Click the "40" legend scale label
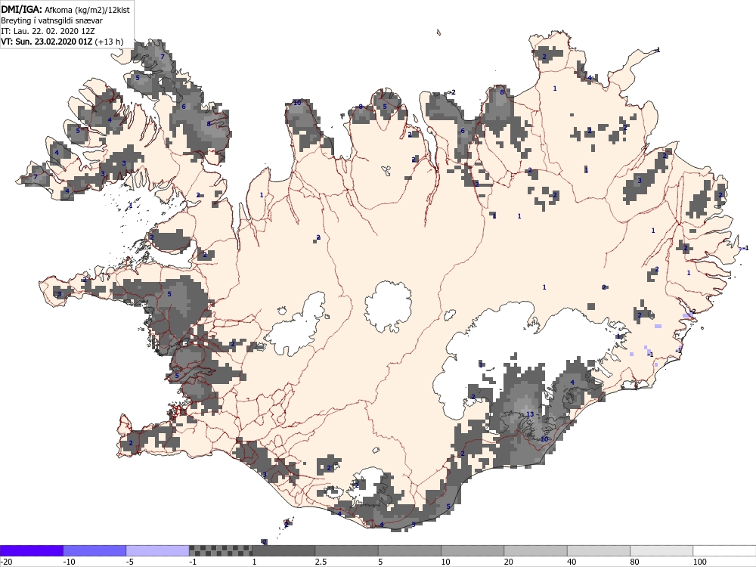 tap(572, 562)
